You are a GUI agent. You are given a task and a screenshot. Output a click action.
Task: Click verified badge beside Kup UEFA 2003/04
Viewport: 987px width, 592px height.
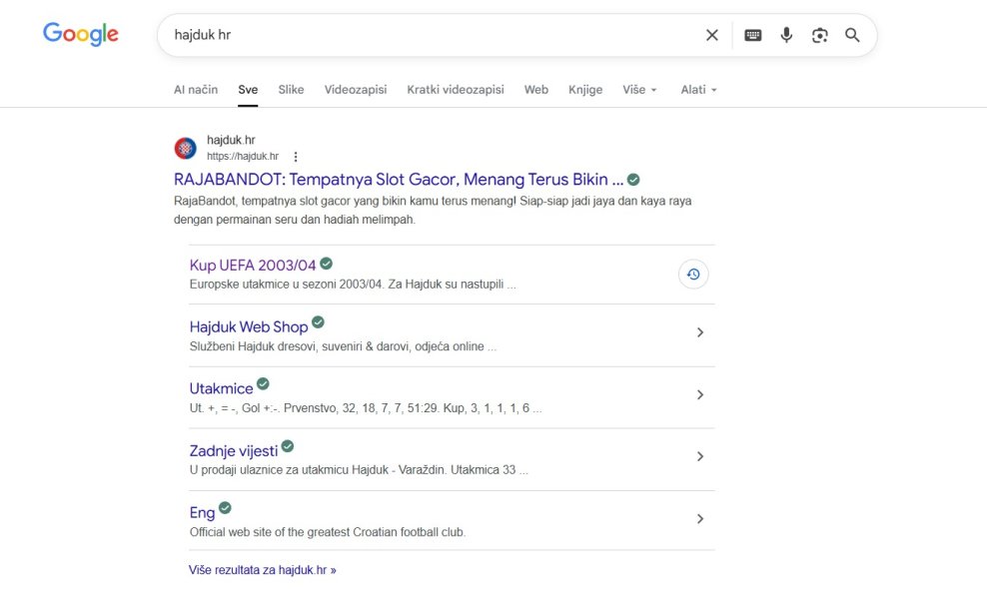click(x=326, y=263)
